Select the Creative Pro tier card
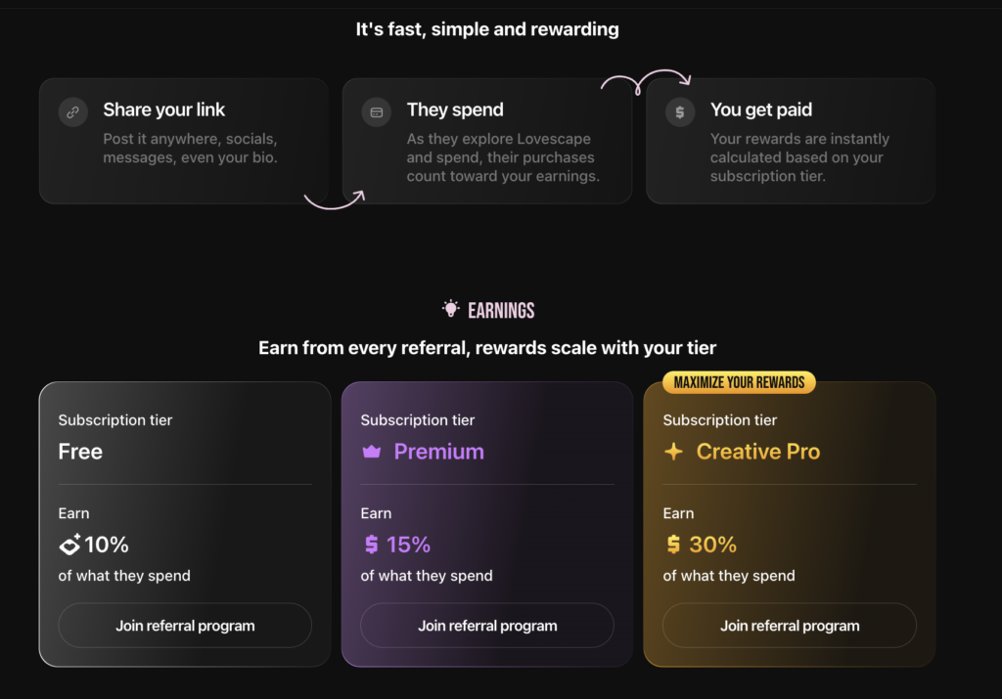This screenshot has height=699, width=1002. [789, 525]
